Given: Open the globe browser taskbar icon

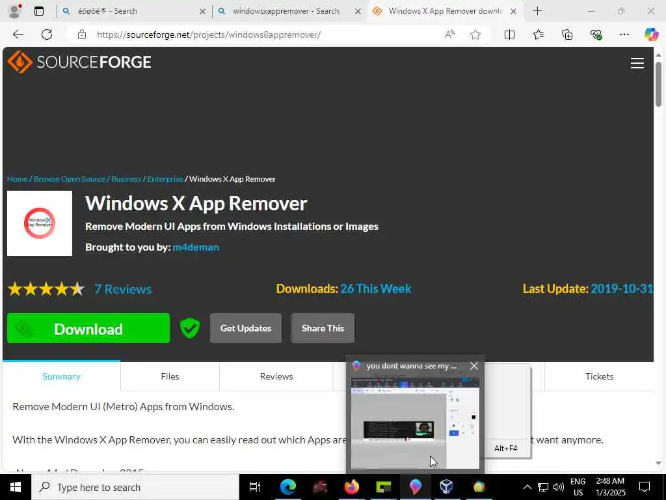Looking at the screenshot, I should (x=479, y=487).
